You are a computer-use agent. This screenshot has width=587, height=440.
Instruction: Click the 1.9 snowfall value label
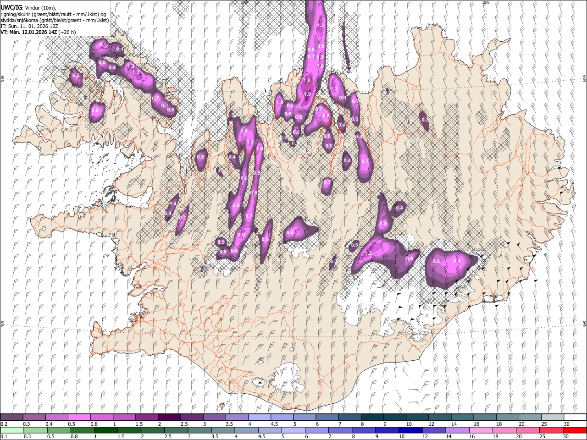(307, 94)
